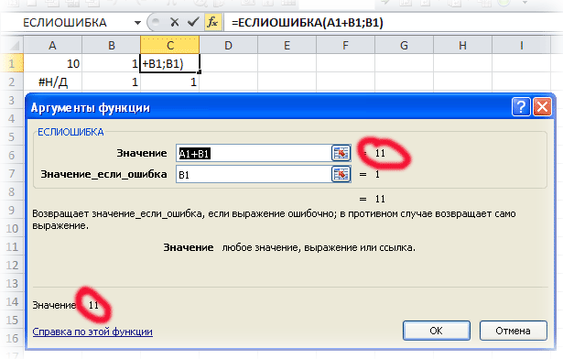Select row 14 header

[x=12, y=301]
